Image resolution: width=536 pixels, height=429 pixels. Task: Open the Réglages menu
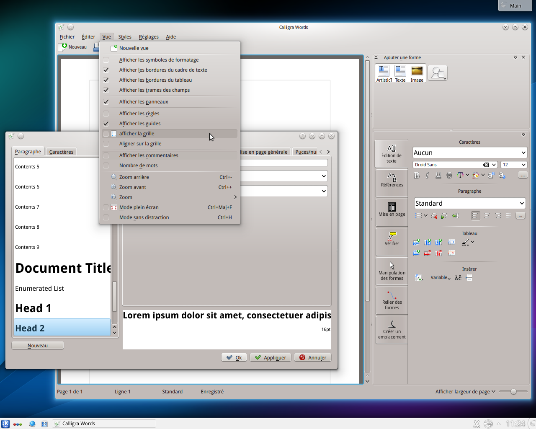149,37
